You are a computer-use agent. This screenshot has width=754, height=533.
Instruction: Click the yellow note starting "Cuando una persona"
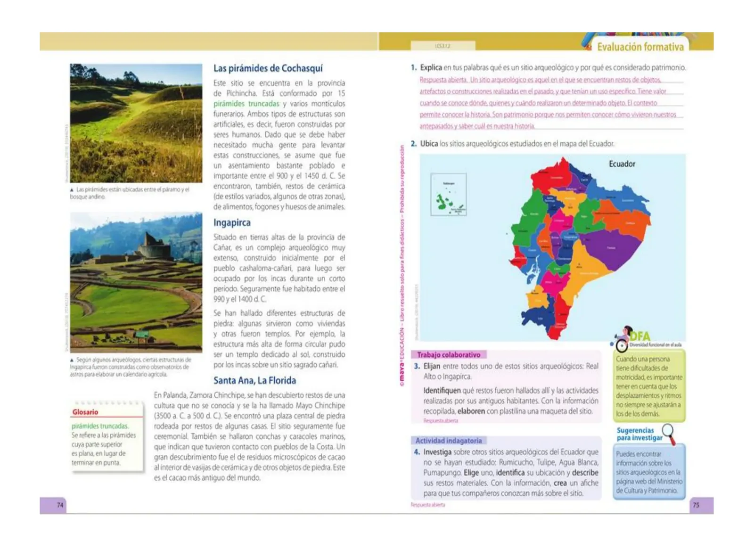tap(649, 386)
